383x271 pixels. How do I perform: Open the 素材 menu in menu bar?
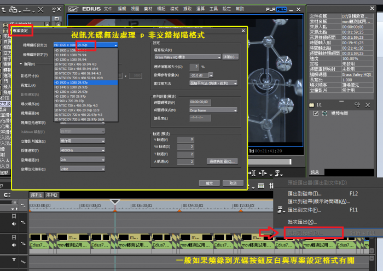coord(147,9)
